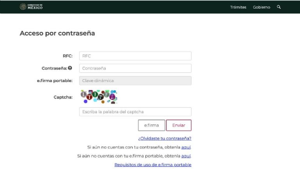The image size is (300, 170).
Task: Click the help icon beside Contraseña label
Action: point(70,68)
